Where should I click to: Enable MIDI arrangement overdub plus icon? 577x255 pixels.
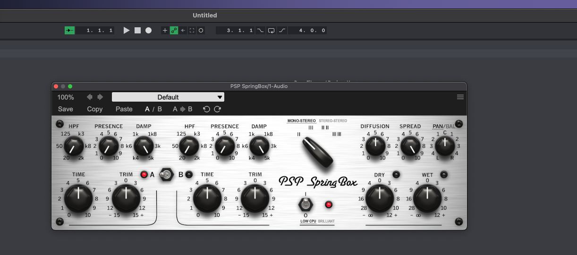(165, 30)
